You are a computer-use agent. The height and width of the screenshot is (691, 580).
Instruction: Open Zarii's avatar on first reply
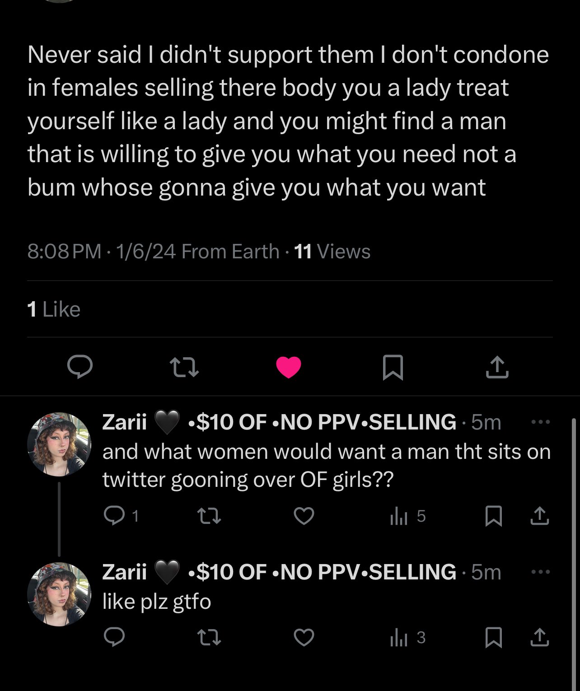59,444
